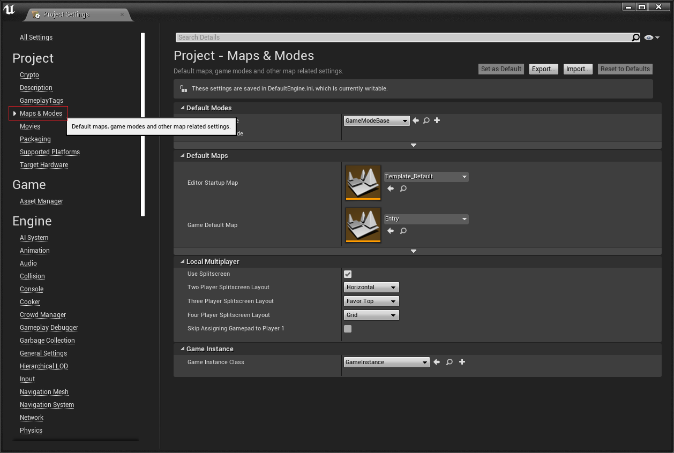Viewport: 674px width, 453px height.
Task: Browse to GameModeBase with magnifier icon
Action: [x=426, y=121]
